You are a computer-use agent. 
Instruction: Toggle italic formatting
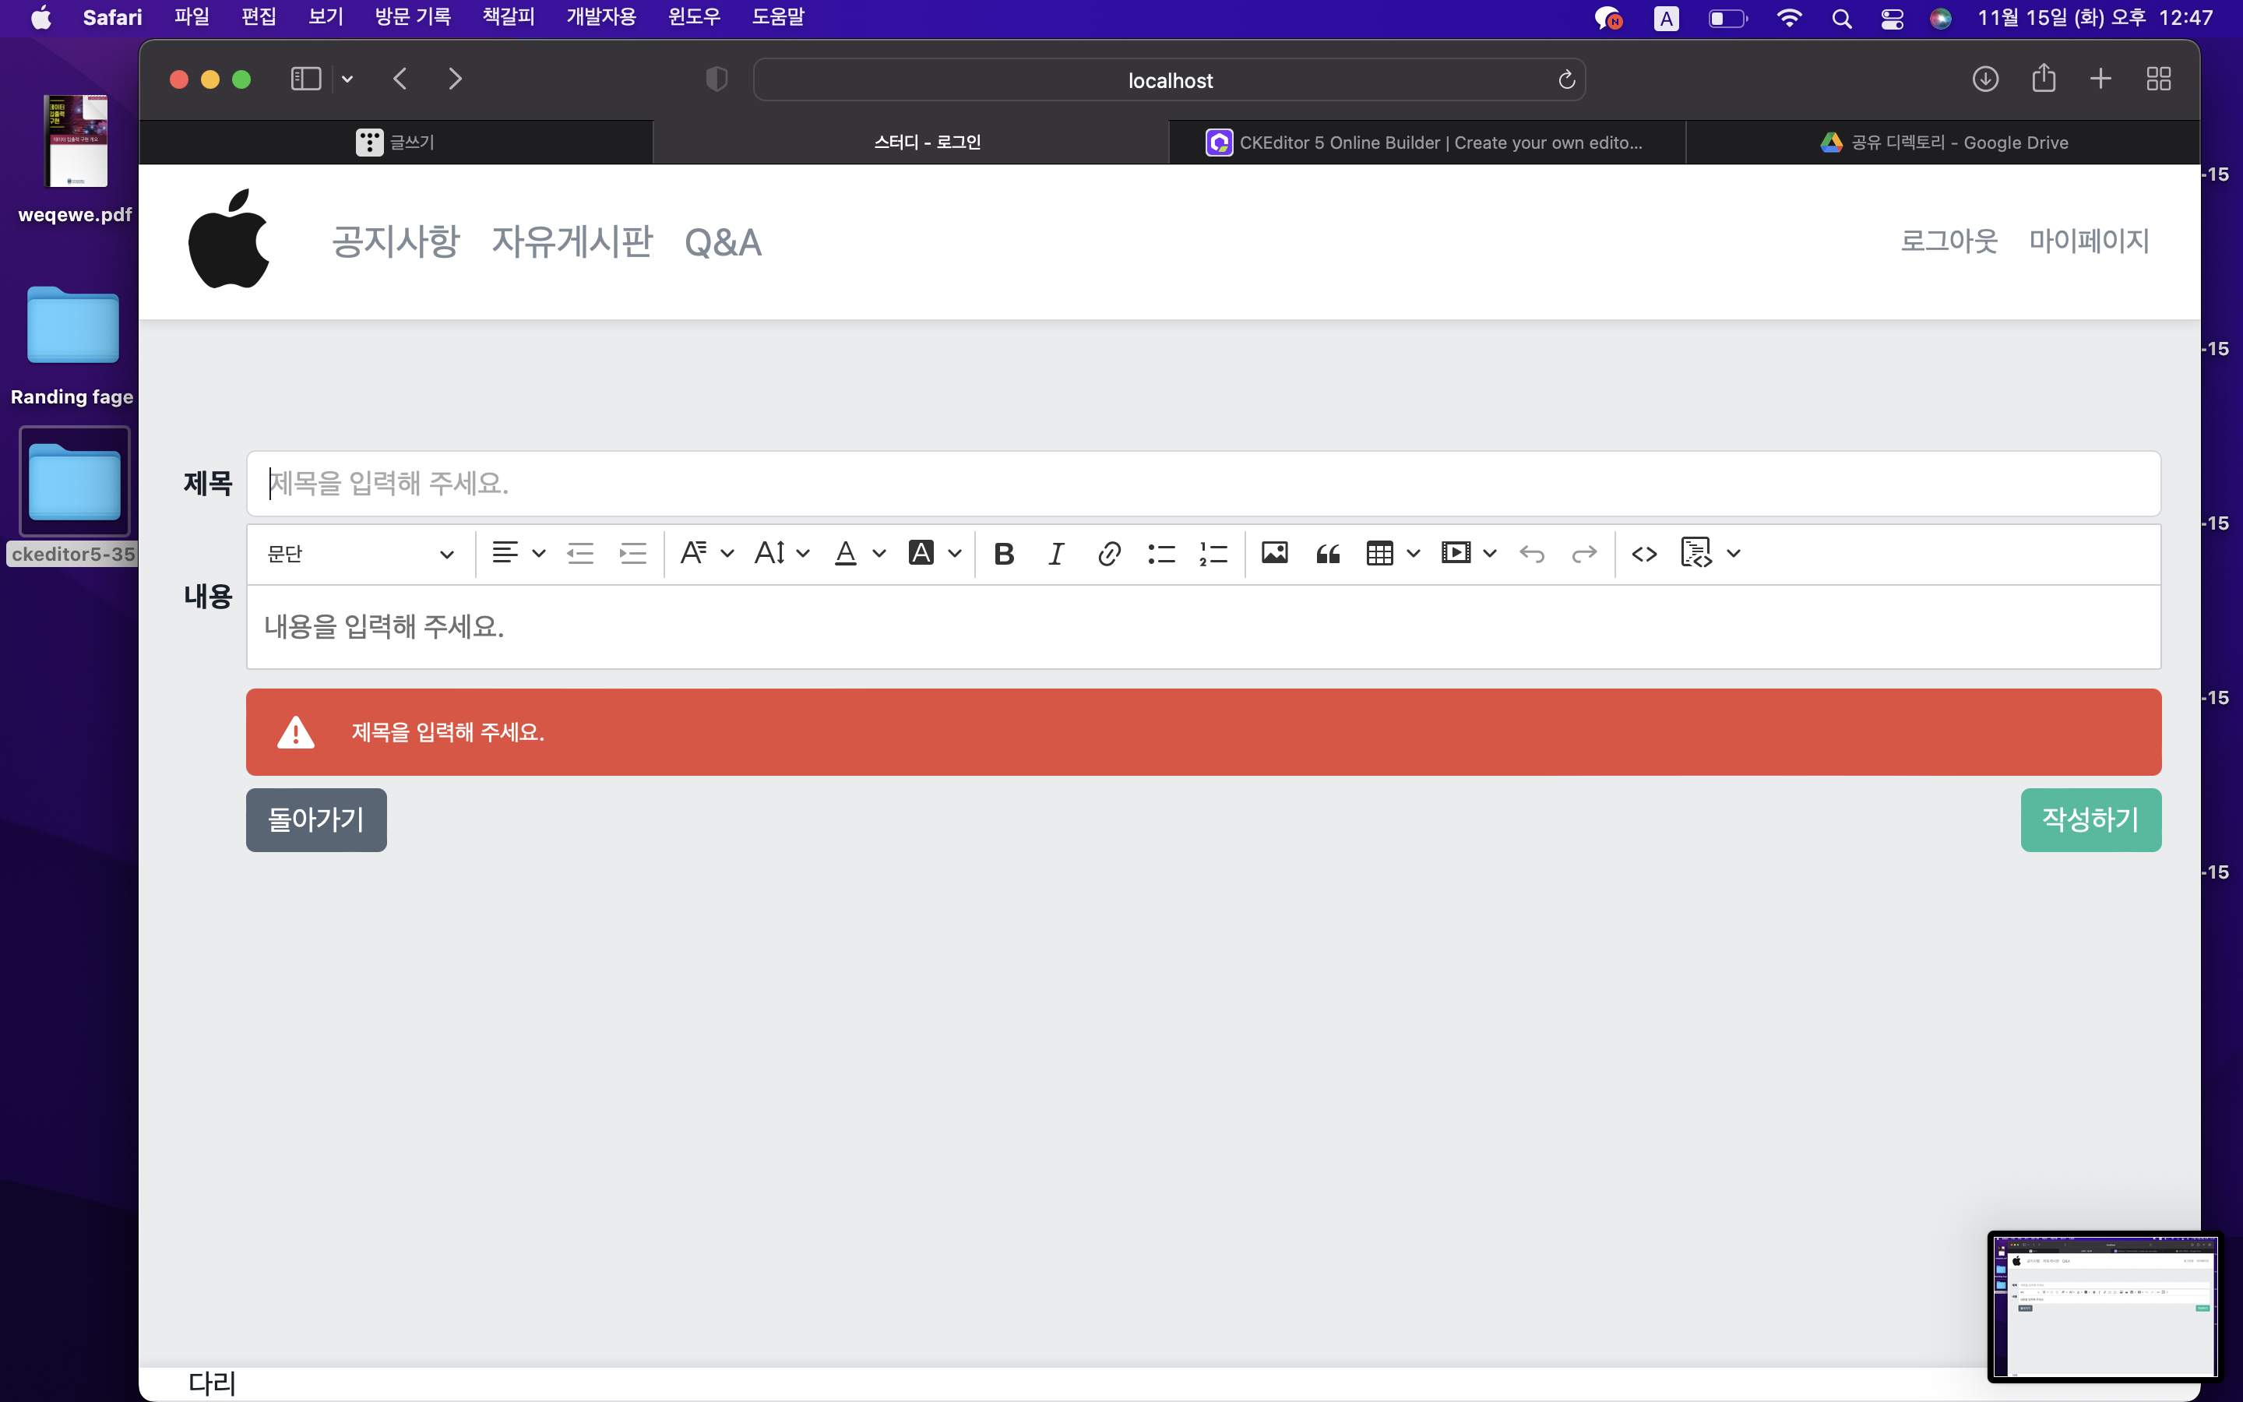(x=1056, y=554)
